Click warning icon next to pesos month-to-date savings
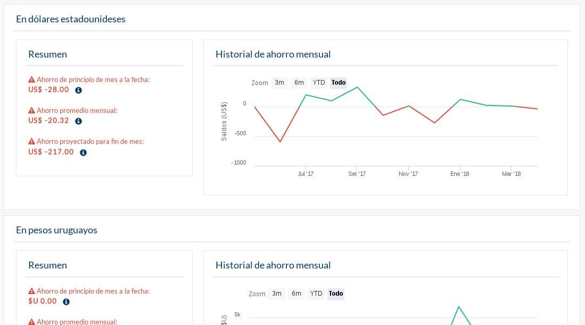The height and width of the screenshot is (325, 585). coord(32,291)
